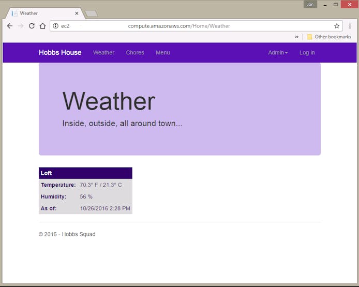Select the humidity value 56 %
The height and width of the screenshot is (287, 359).
(86, 197)
